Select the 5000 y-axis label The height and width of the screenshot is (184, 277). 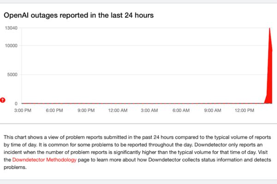12,75
